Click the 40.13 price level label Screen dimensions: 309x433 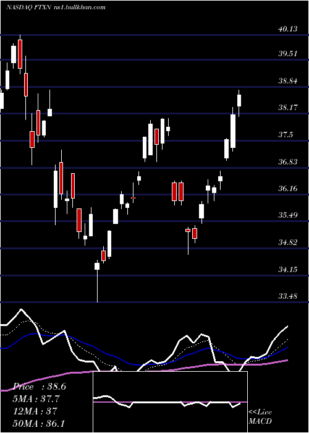(x=288, y=28)
